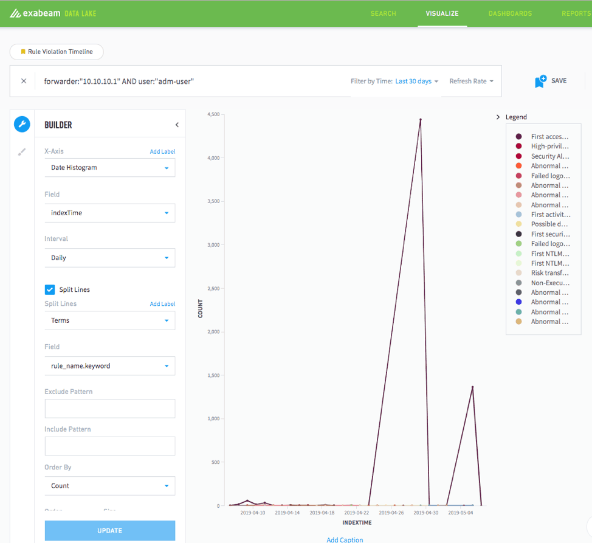Click inside the Exclude Pattern field

[x=109, y=408]
